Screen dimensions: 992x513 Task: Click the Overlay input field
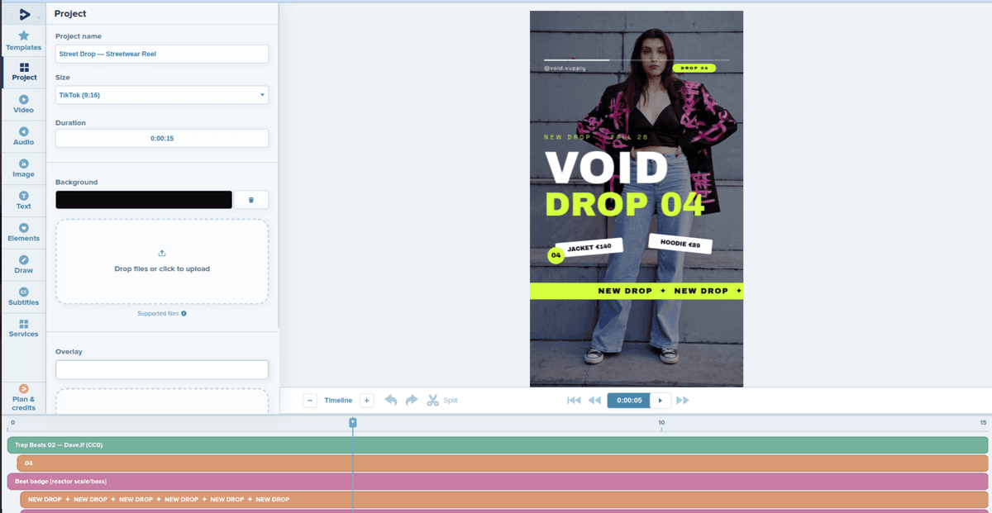[162, 369]
